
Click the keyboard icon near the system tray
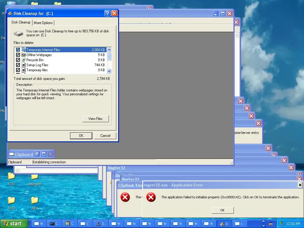tap(271, 224)
